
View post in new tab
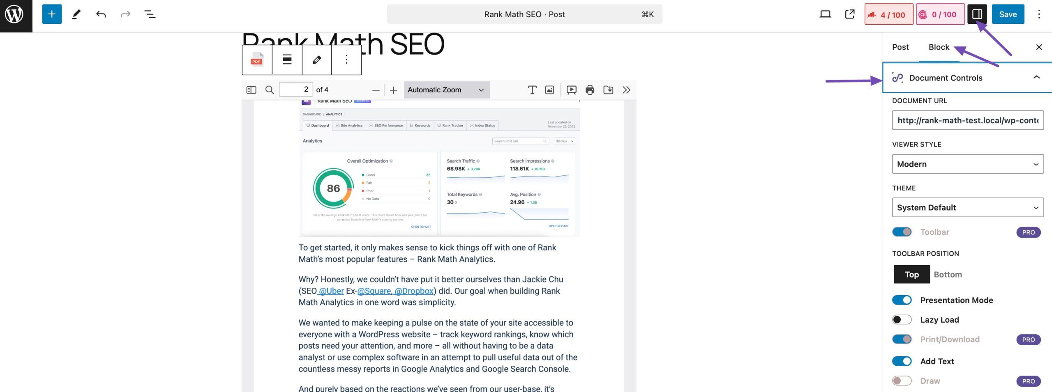850,14
